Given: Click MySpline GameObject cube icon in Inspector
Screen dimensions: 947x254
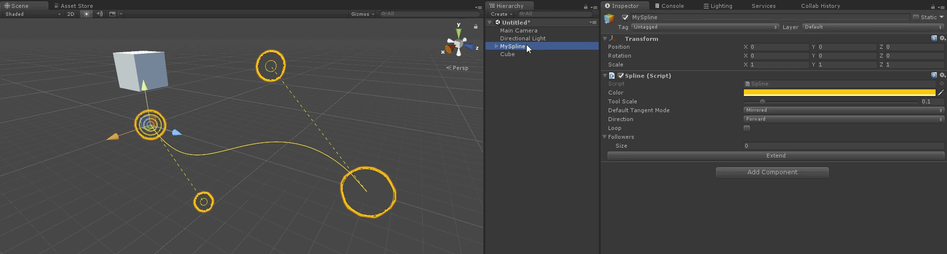Looking at the screenshot, I should (609, 19).
